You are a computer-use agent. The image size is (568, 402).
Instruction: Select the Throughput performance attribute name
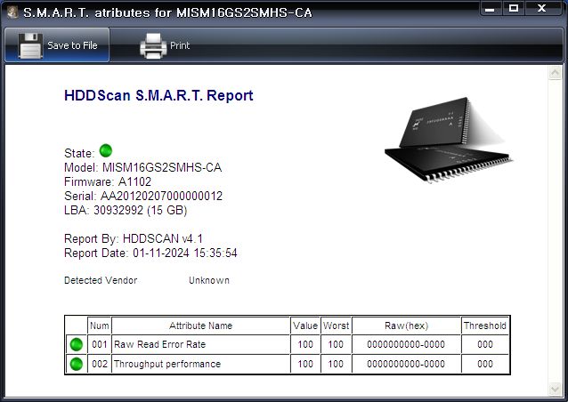pyautogui.click(x=167, y=365)
